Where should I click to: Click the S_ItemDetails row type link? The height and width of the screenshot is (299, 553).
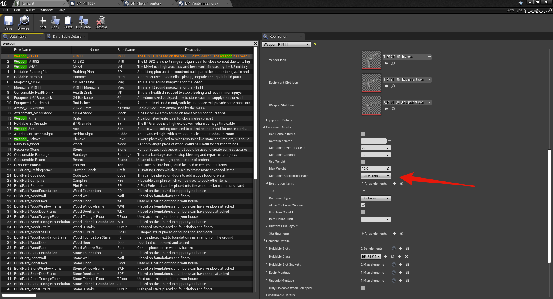coord(535,10)
